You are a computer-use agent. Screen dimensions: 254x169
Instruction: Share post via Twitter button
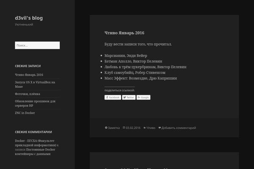pyautogui.click(x=129, y=97)
